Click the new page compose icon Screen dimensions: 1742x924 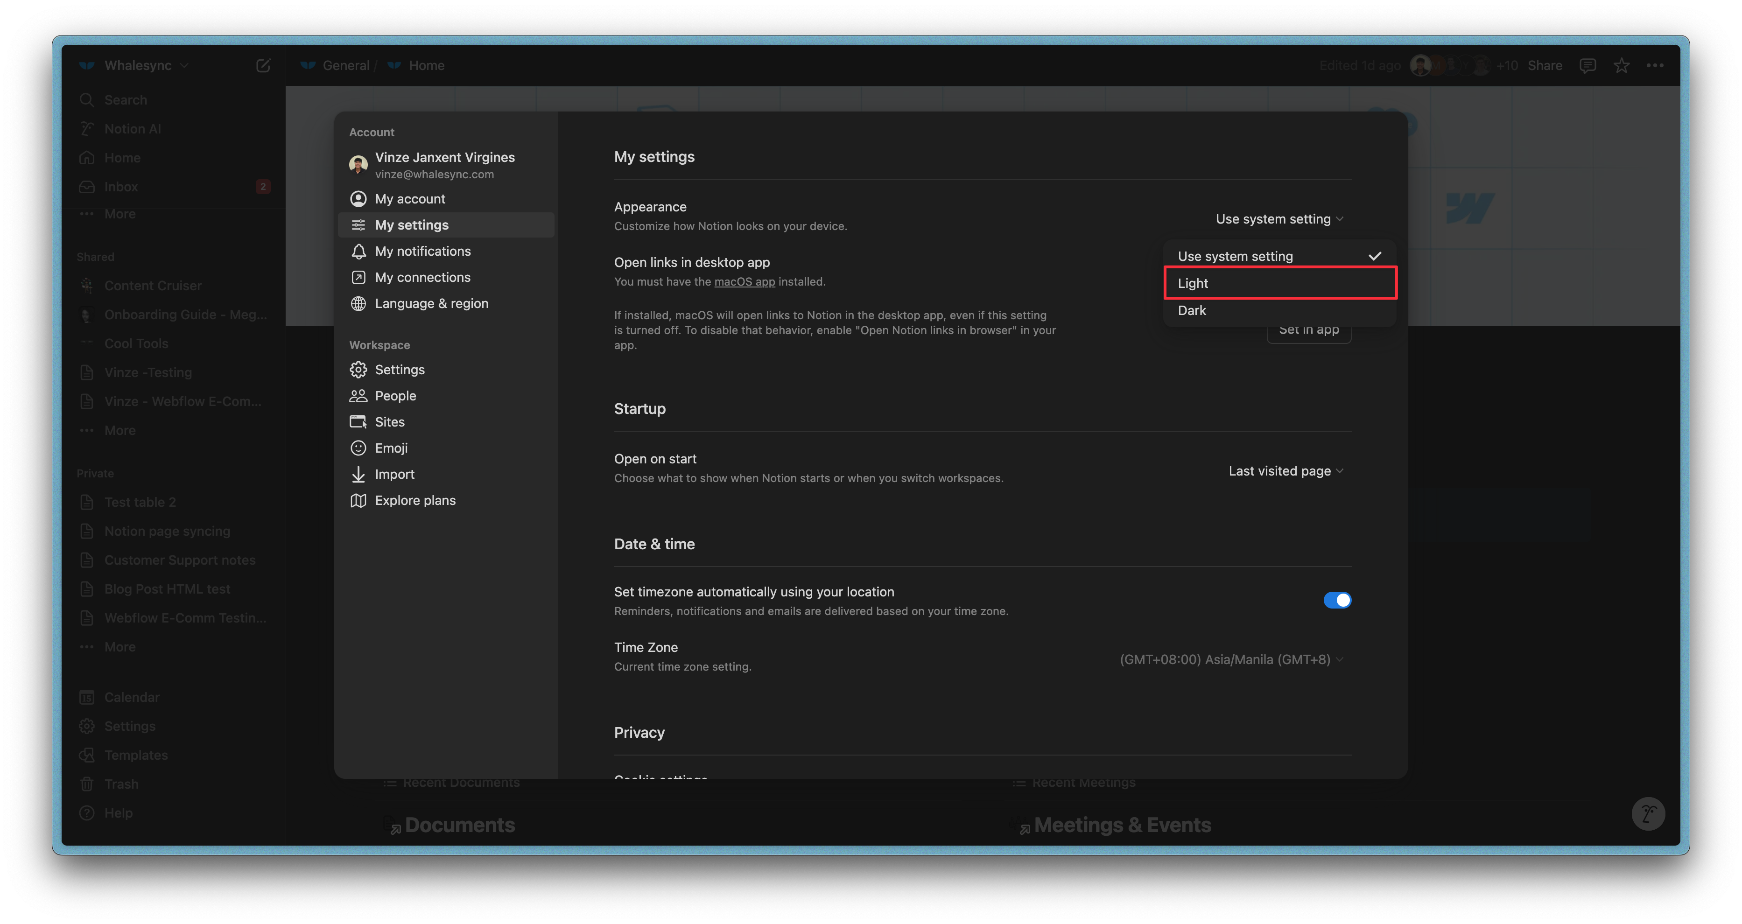[263, 65]
